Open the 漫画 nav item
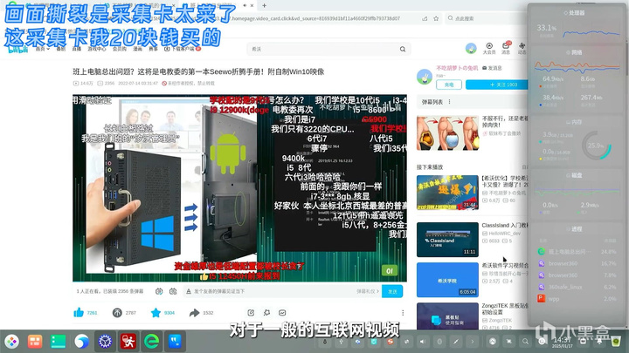The width and height of the screenshot is (629, 353). coord(138,49)
